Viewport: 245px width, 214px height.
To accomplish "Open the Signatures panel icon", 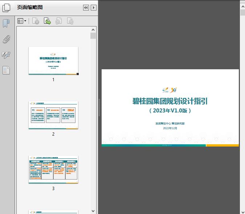I will click(6, 55).
